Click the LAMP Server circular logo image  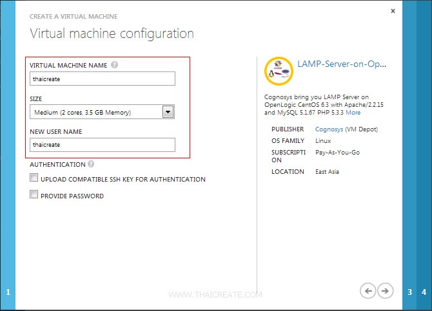[x=279, y=71]
